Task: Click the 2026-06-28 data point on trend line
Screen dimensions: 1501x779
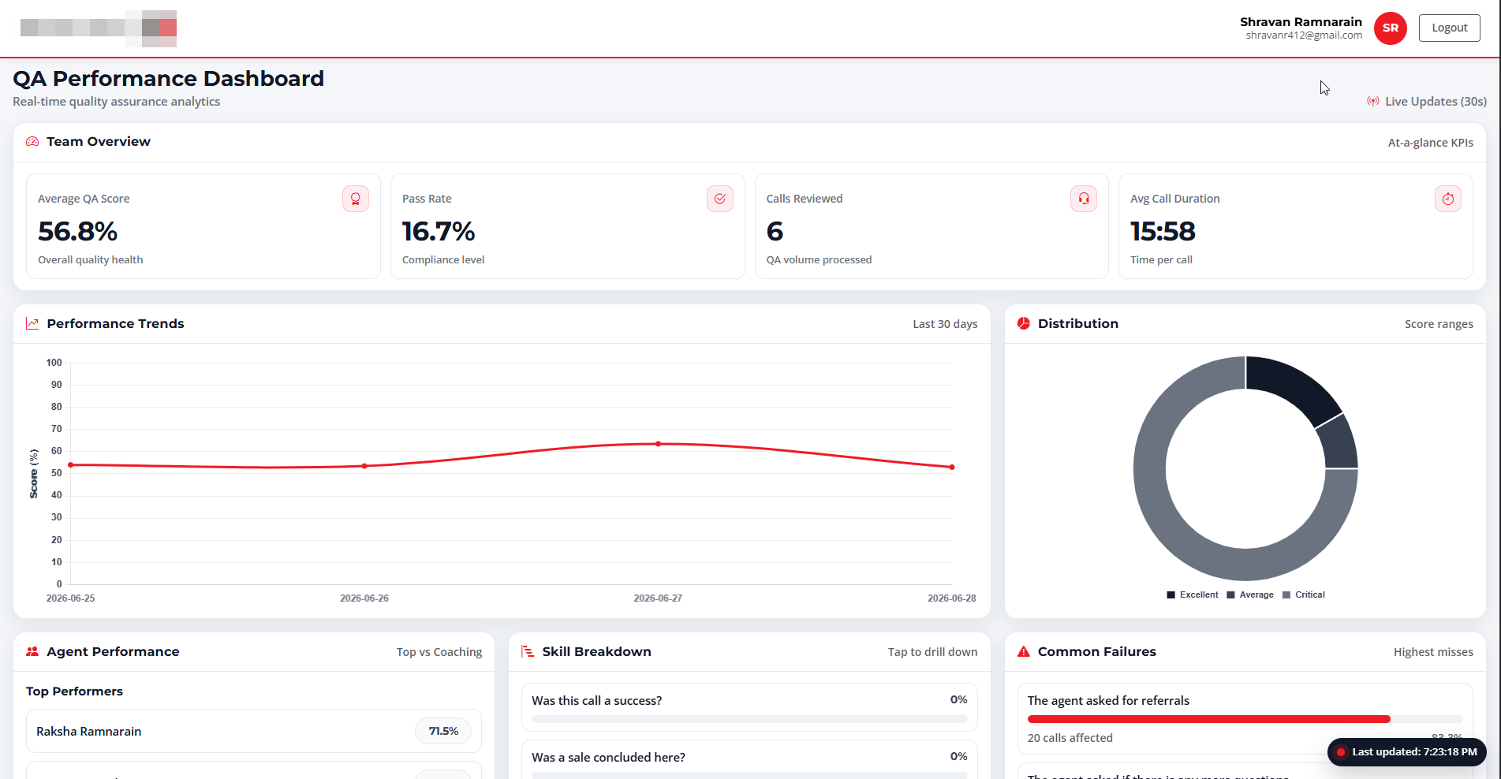Action: click(x=952, y=468)
